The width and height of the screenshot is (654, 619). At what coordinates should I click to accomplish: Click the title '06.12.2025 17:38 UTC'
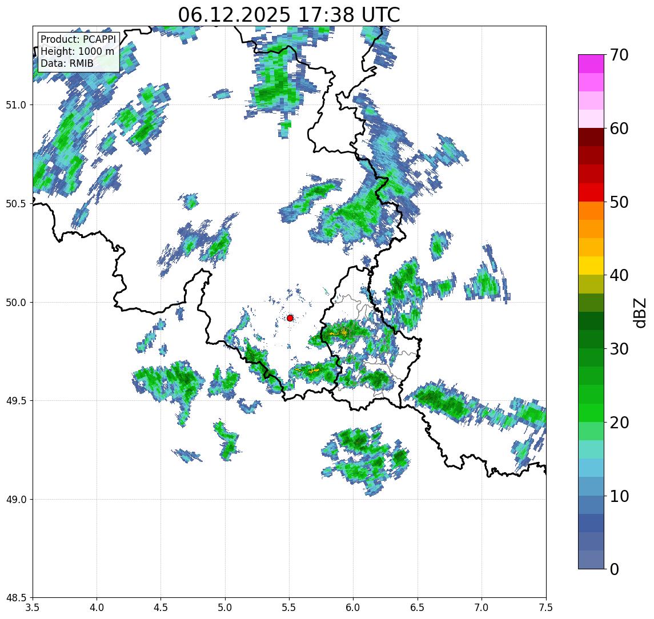[x=289, y=15]
